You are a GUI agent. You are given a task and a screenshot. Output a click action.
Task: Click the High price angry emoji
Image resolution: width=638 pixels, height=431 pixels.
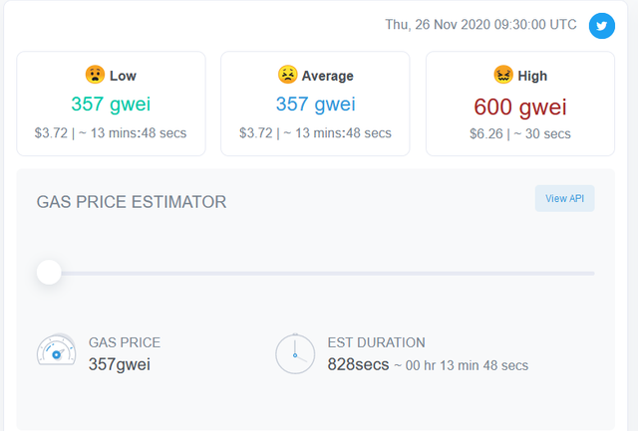coord(503,75)
